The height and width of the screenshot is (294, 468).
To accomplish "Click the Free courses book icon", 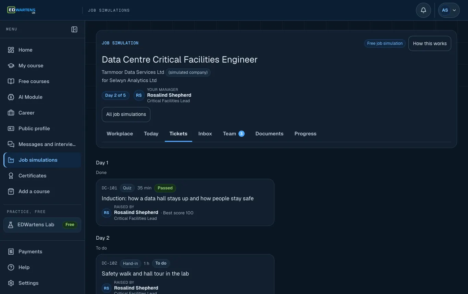I will (11, 81).
